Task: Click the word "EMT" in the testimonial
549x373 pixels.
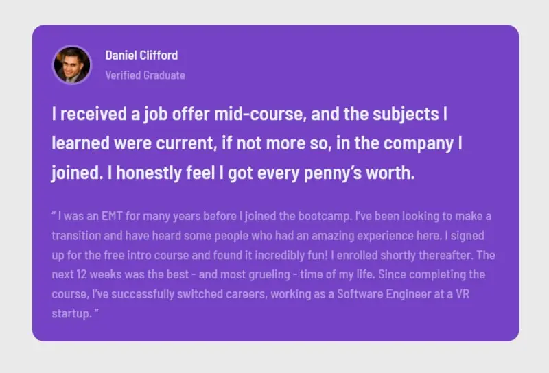Action: coord(113,217)
